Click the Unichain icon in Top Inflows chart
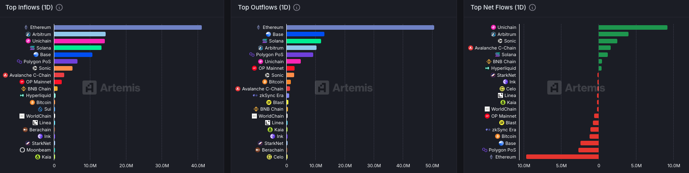The width and height of the screenshot is (689, 173). click(28, 41)
